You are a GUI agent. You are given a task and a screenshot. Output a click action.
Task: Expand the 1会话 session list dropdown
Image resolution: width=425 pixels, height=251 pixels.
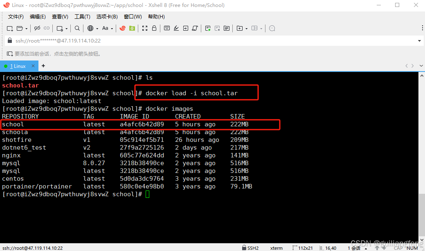(x=366, y=248)
